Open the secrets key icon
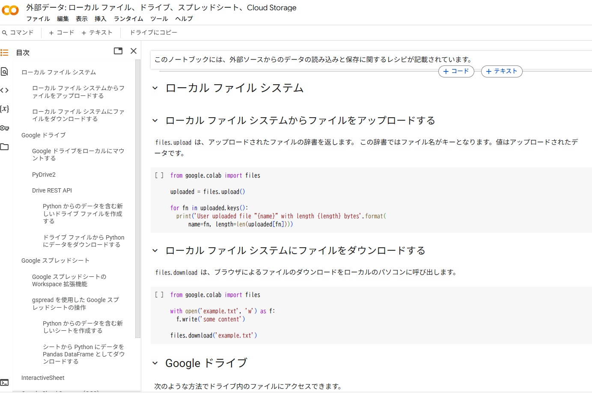592x397 pixels. (5, 128)
